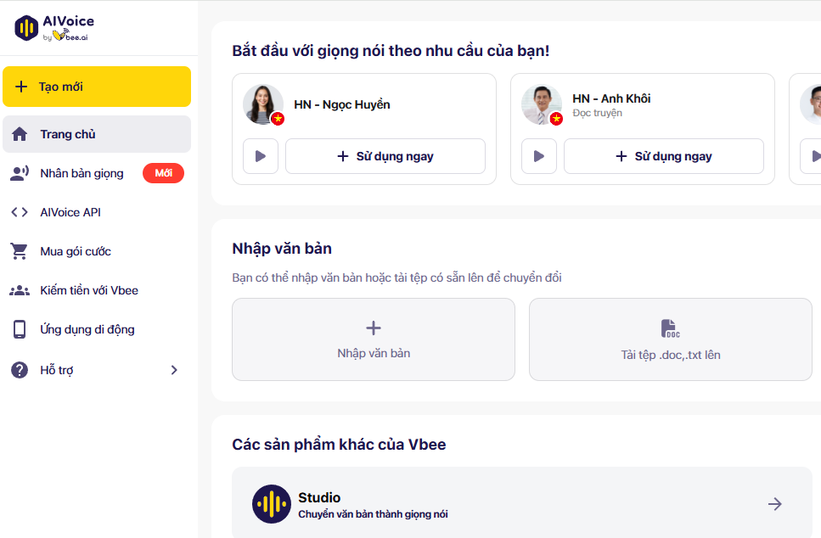Play HN - Ngọc Huyền voice sample
Image resolution: width=821 pixels, height=538 pixels.
click(260, 156)
